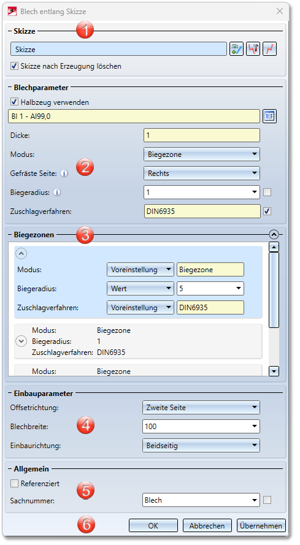
Task: Collapse the Biegezonen section with round arrow
Action: click(x=274, y=235)
